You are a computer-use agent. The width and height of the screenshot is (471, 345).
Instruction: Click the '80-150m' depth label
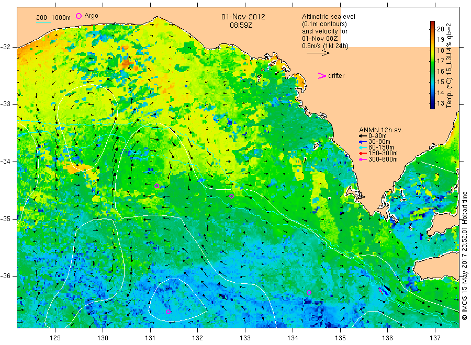[381, 147]
